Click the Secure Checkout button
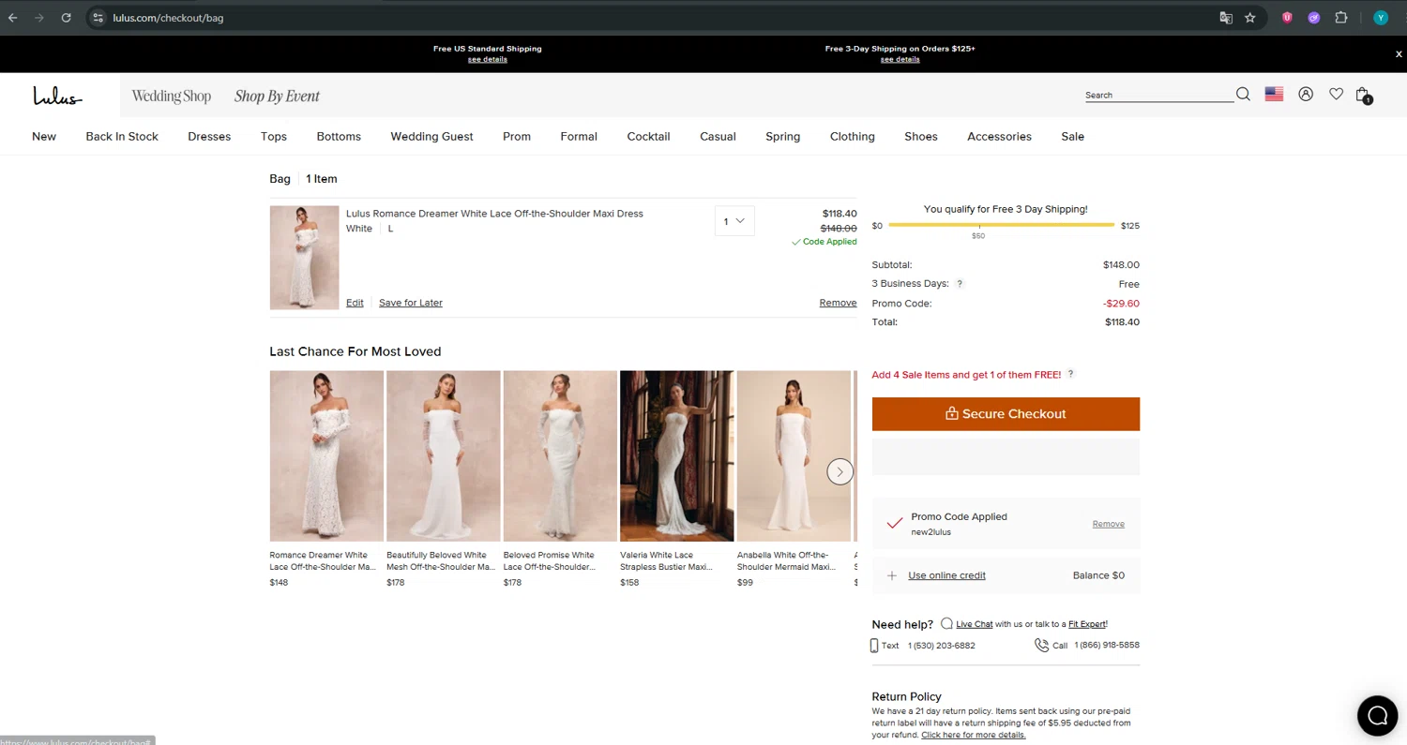The height and width of the screenshot is (745, 1407). point(1005,414)
